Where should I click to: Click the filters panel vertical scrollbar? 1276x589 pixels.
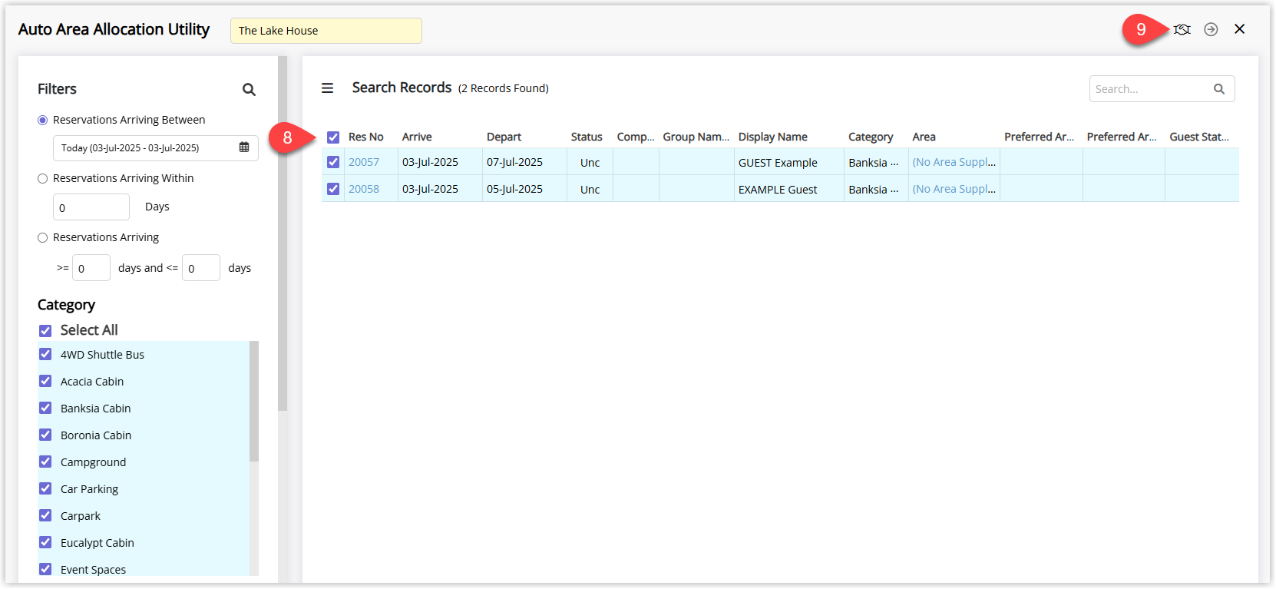pos(283,233)
